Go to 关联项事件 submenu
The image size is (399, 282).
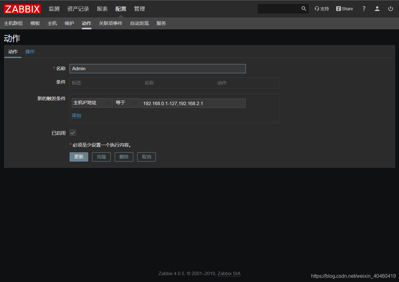pos(111,23)
